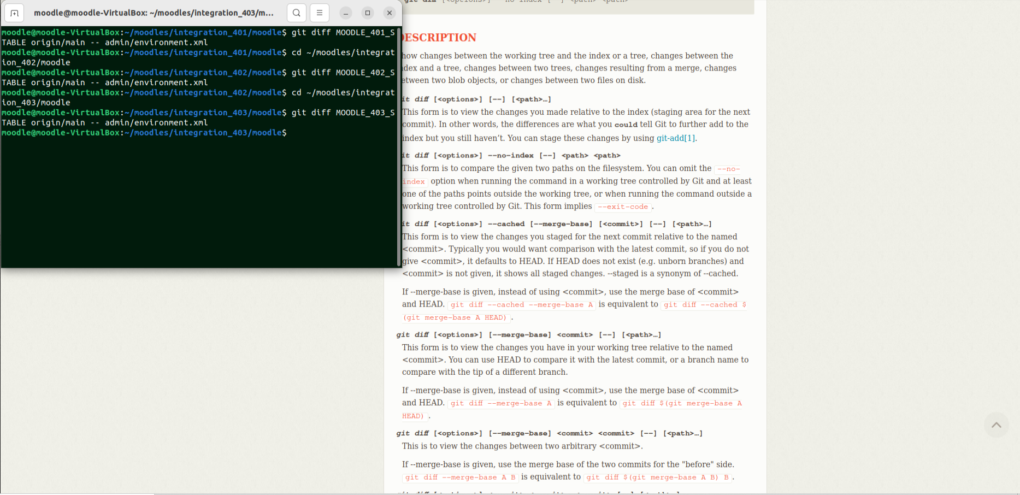Minimize the terminal window
This screenshot has height=495, width=1020.
pyautogui.click(x=346, y=13)
